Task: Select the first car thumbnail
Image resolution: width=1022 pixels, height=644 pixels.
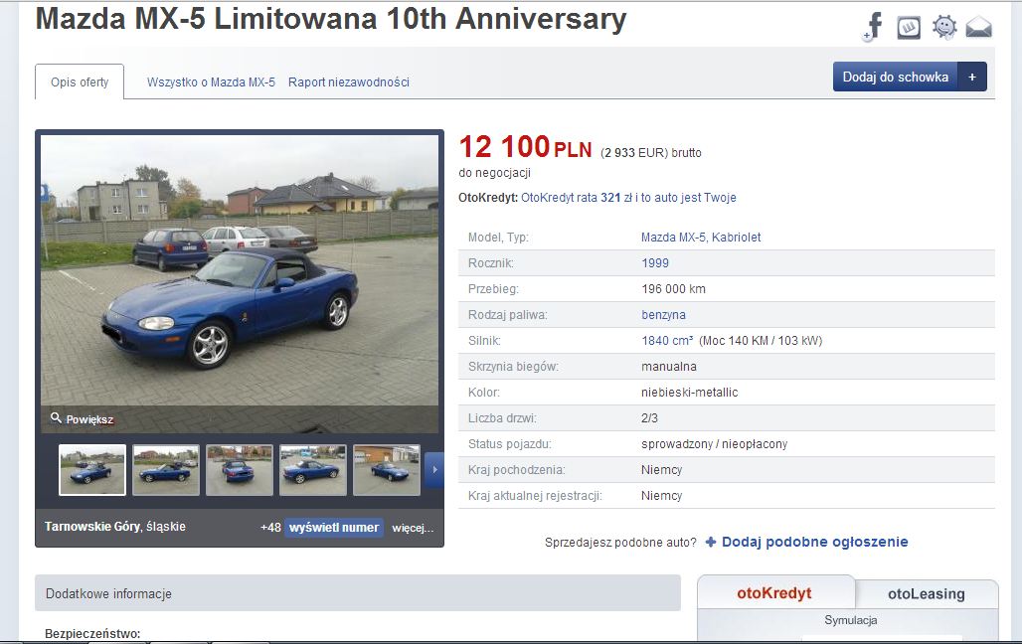Action: pos(92,470)
